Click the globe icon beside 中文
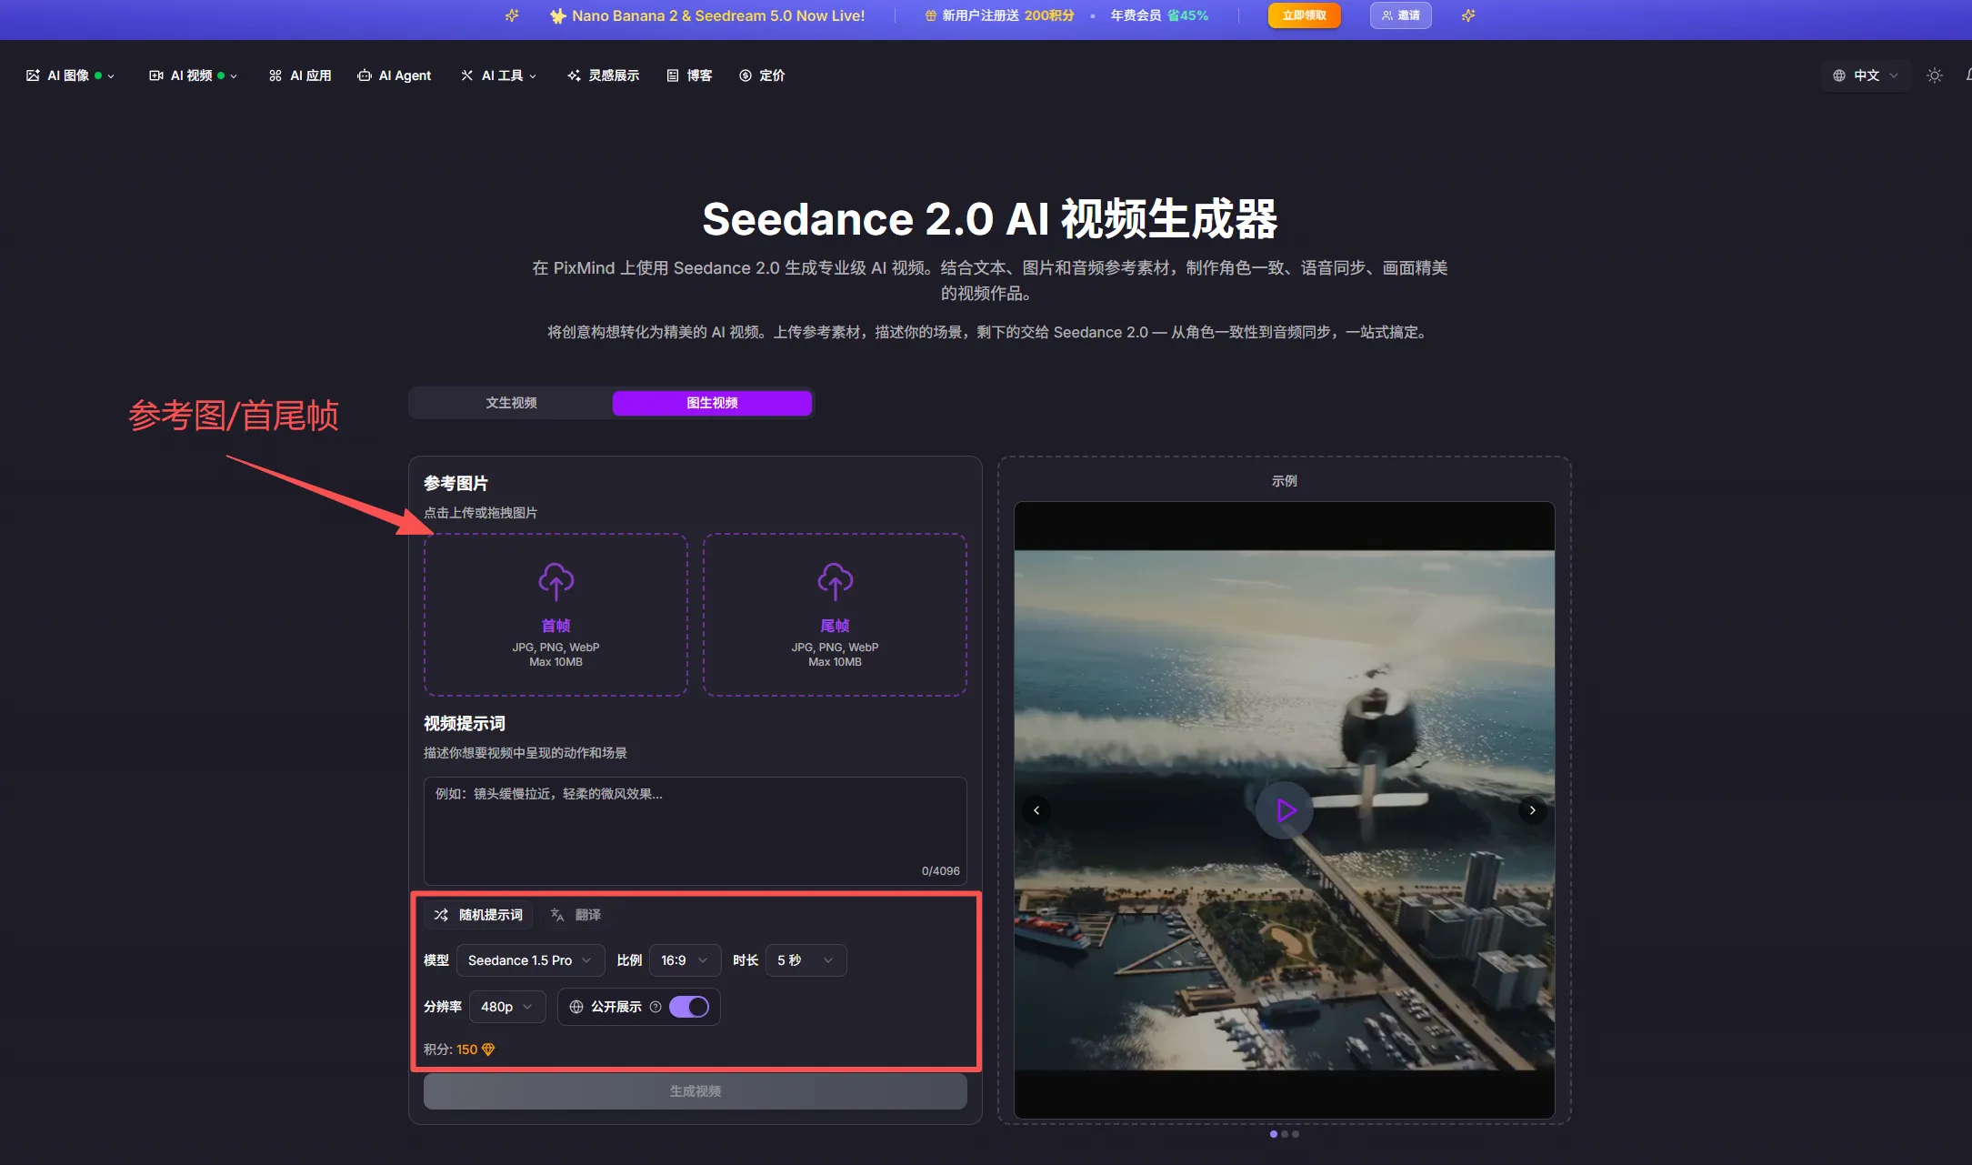 (x=1839, y=75)
